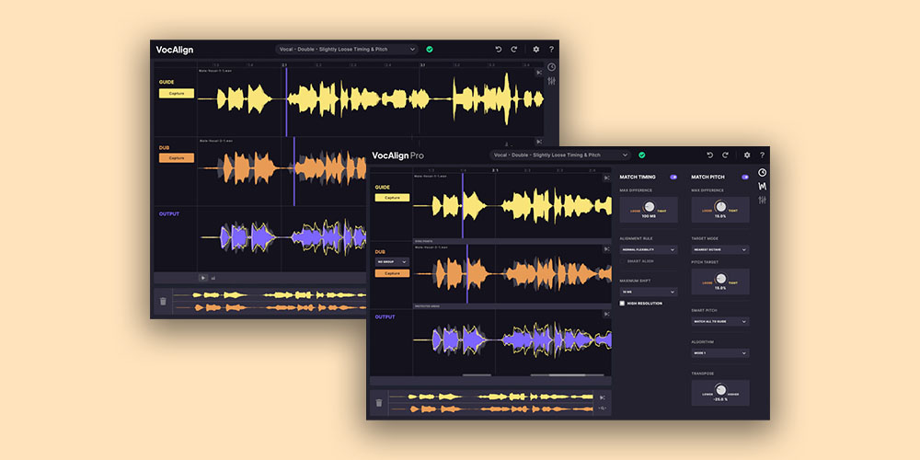The width and height of the screenshot is (920, 460).
Task: Click the '100 MS' timing difference value
Action: click(x=649, y=216)
